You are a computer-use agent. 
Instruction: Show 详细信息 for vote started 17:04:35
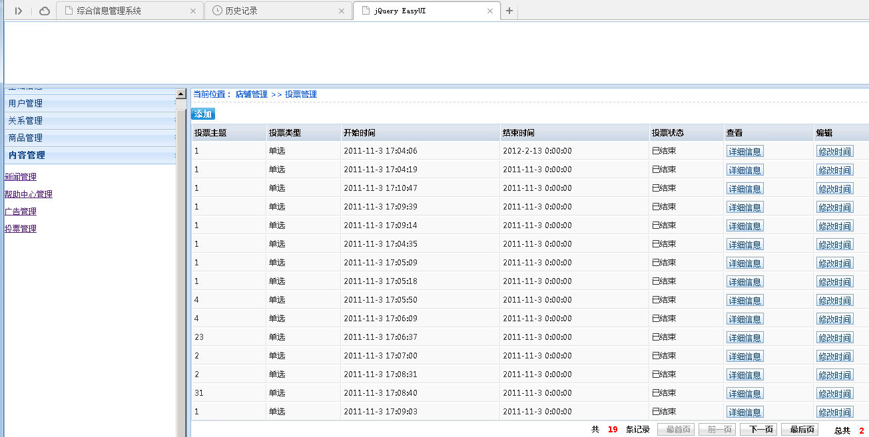[x=745, y=245]
